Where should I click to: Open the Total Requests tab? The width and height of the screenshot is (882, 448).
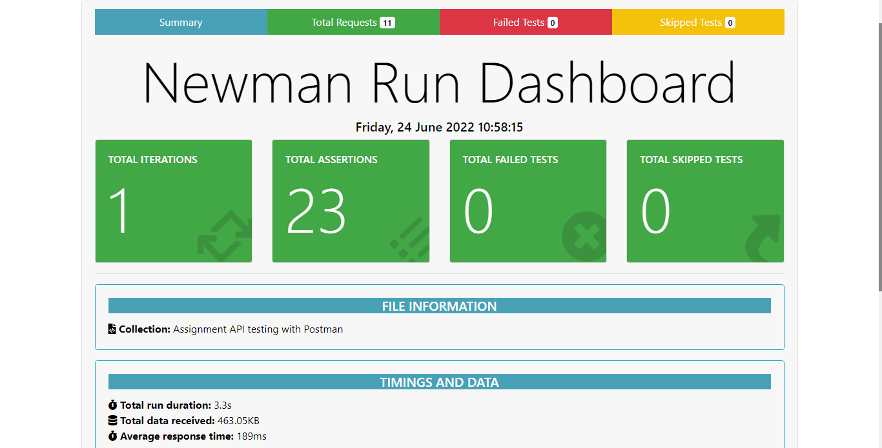353,22
